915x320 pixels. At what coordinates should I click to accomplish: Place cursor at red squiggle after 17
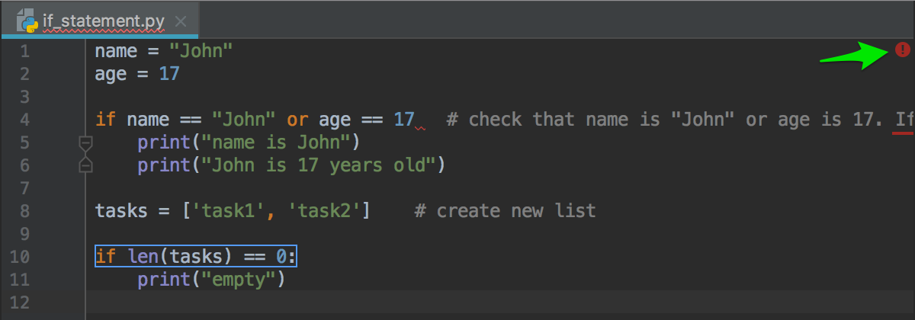click(x=419, y=127)
